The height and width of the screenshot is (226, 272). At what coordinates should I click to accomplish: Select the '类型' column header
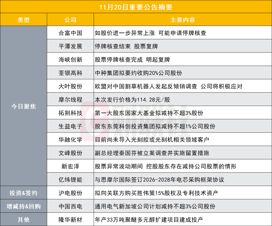[x=24, y=20]
